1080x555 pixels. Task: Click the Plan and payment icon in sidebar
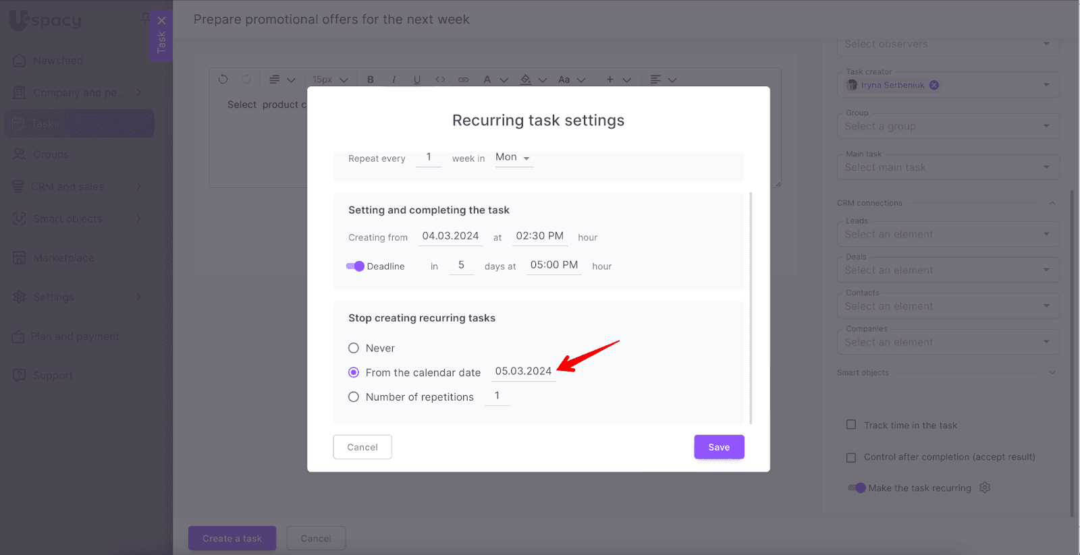(18, 337)
